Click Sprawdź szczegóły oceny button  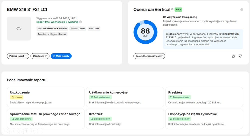149,56
